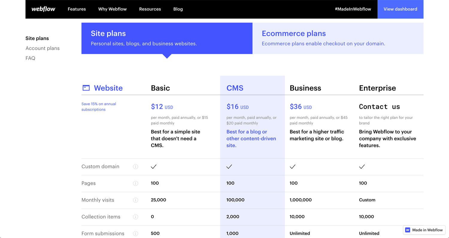Viewport: 449px width, 238px height.
Task: Click the $36 USD price
Action: pos(301,107)
